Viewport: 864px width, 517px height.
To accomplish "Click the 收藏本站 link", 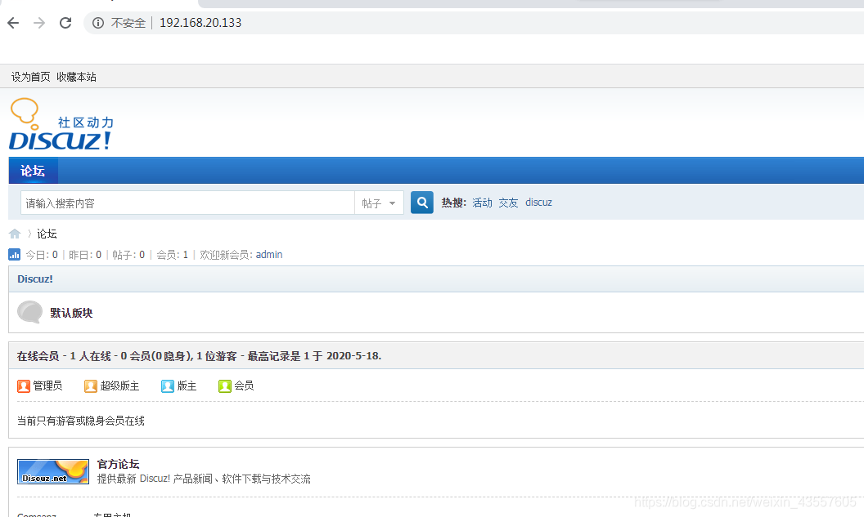I will (76, 76).
